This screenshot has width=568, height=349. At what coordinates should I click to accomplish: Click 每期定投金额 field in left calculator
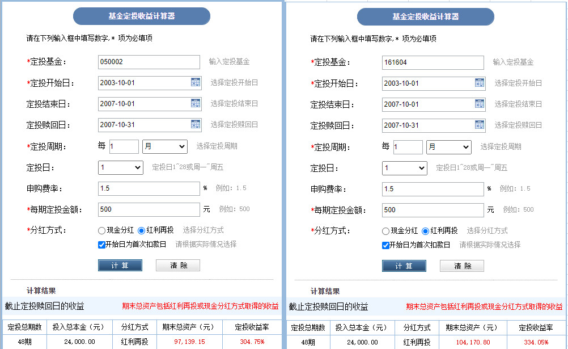coord(149,210)
